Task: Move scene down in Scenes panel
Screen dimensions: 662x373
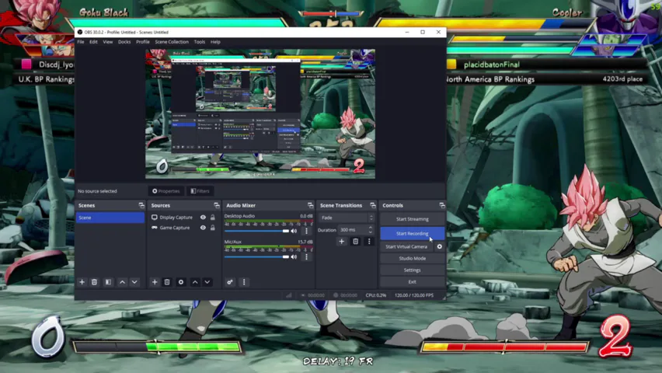Action: (134, 282)
